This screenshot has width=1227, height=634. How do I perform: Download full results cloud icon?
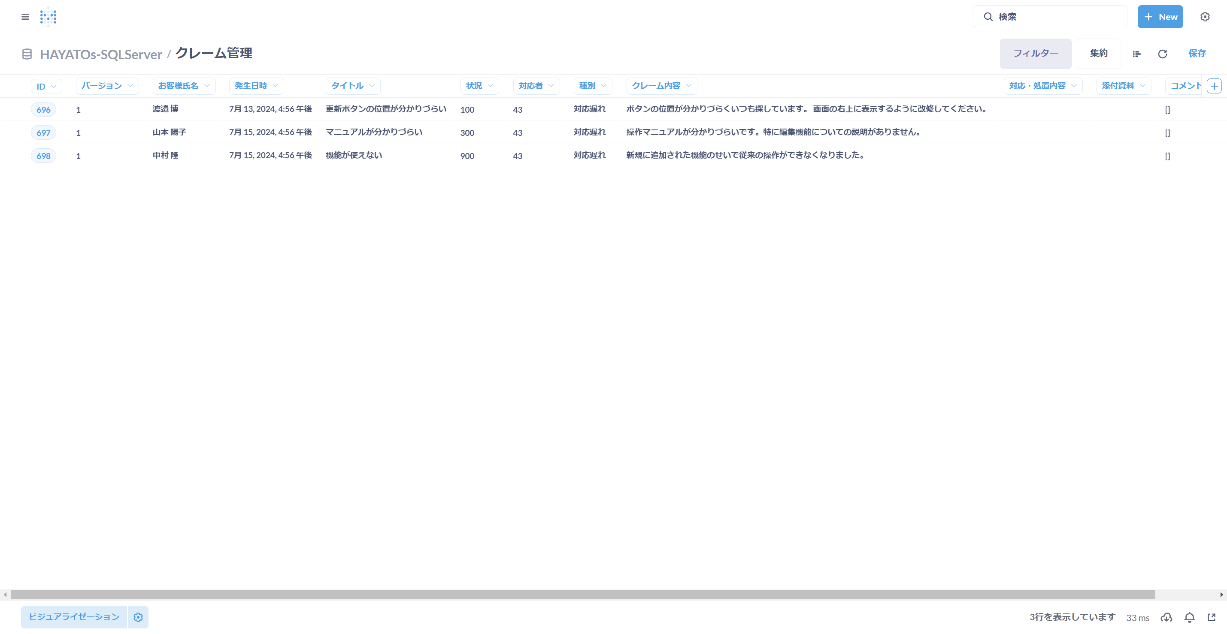point(1166,617)
